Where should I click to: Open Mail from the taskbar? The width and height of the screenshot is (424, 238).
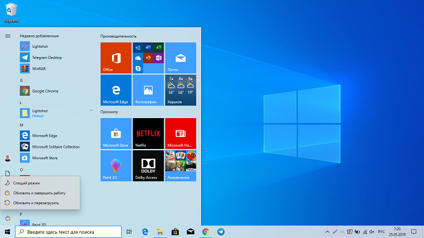point(190,232)
